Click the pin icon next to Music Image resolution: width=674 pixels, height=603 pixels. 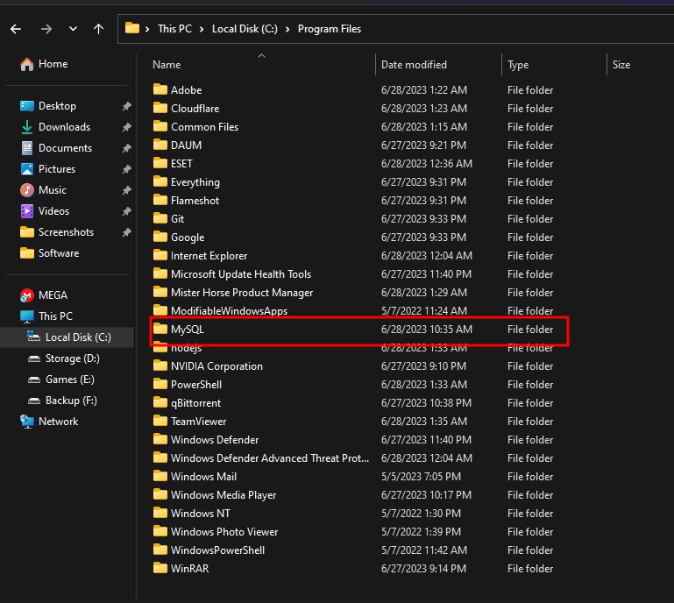(x=126, y=190)
